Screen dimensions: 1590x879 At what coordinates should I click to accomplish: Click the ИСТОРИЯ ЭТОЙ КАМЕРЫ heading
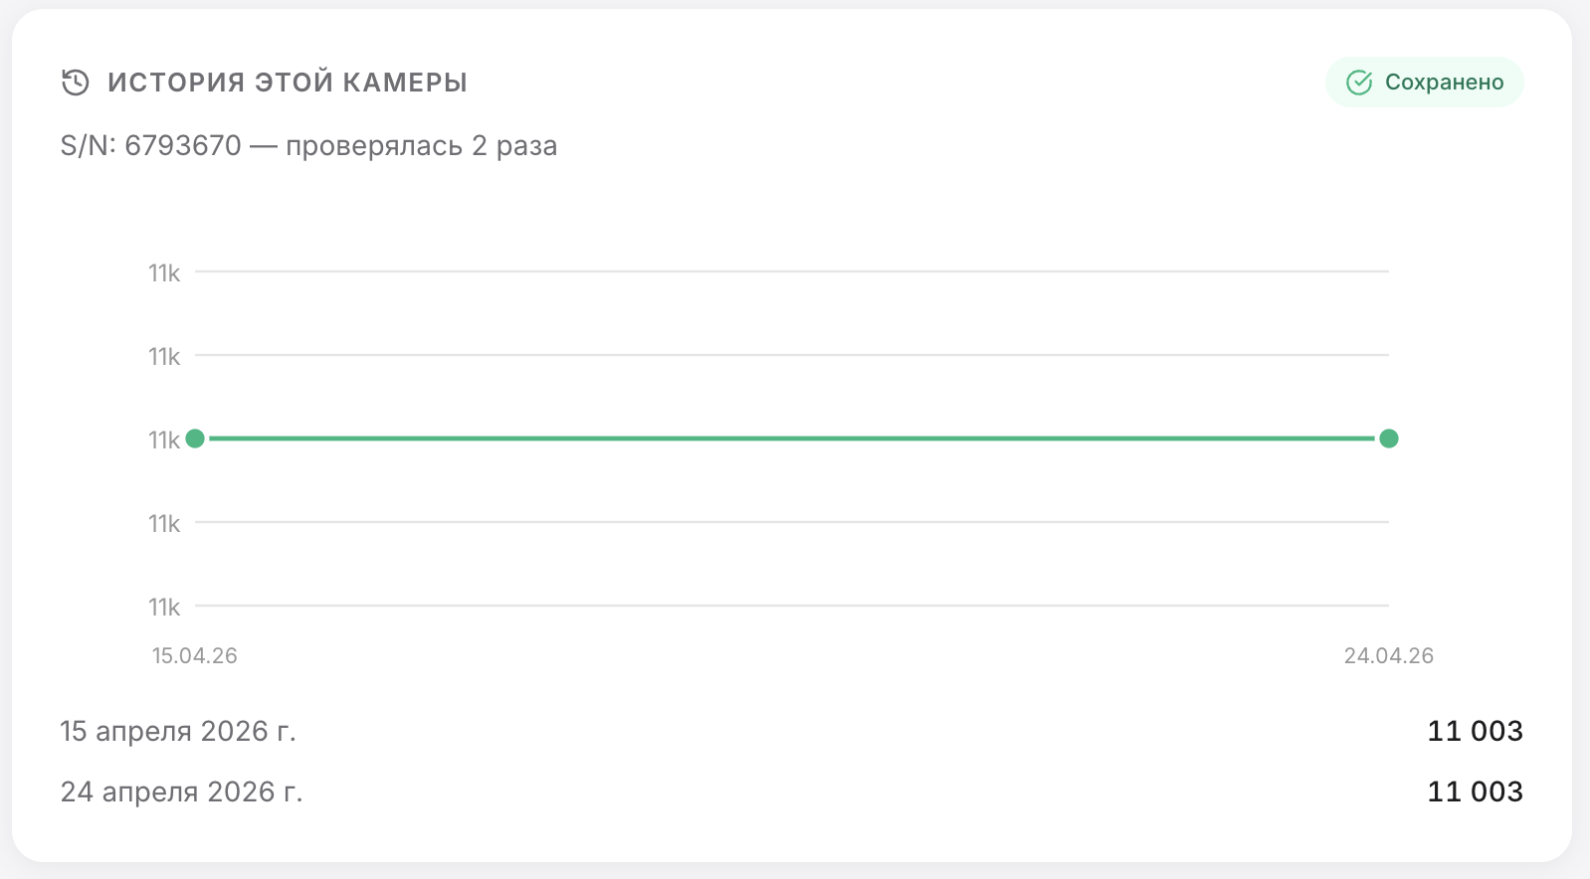point(288,83)
